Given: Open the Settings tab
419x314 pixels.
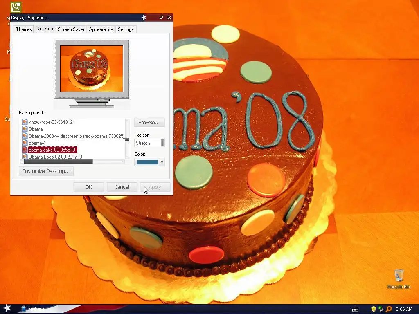Looking at the screenshot, I should click(126, 29).
